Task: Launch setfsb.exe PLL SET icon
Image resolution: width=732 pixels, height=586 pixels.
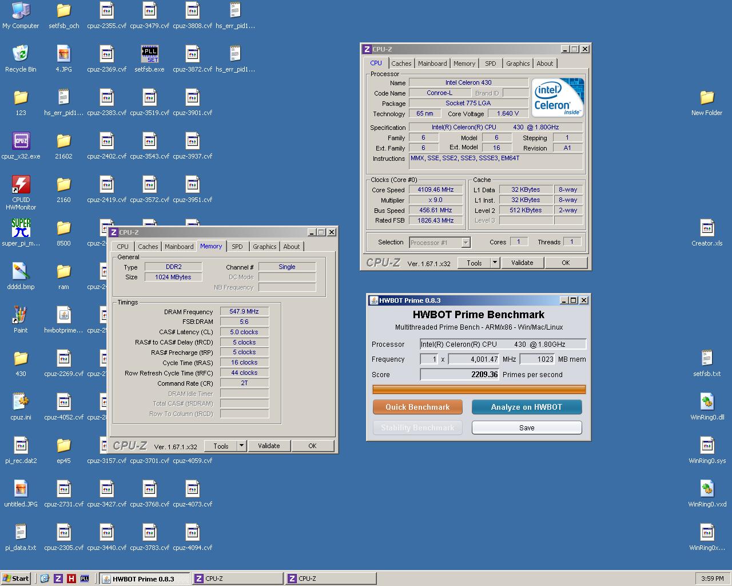Action: [149, 59]
